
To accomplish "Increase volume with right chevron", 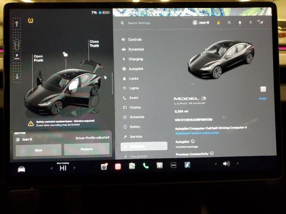I will coord(237,163).
